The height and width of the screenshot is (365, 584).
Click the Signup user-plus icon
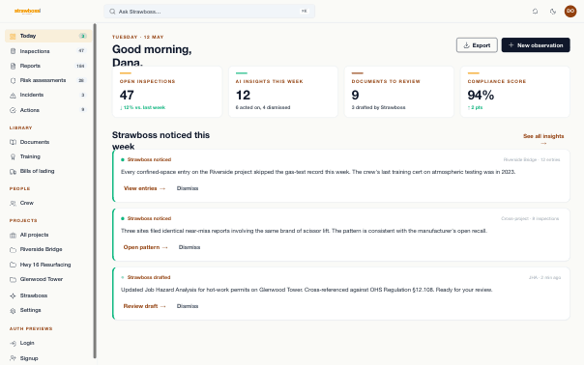point(13,358)
